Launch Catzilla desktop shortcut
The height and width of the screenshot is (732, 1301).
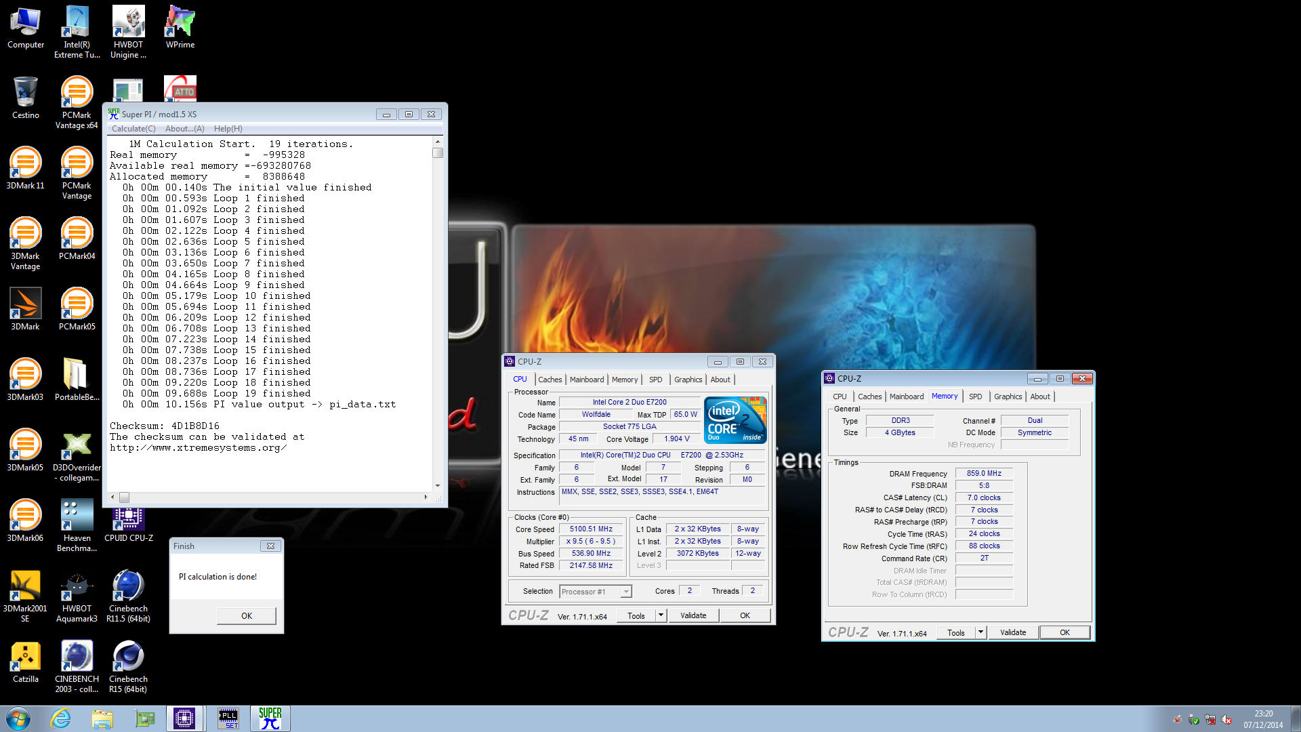(x=25, y=662)
